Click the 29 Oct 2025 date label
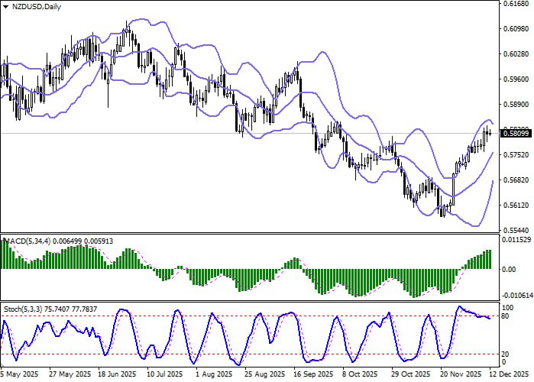This screenshot has height=382, width=534. click(412, 375)
